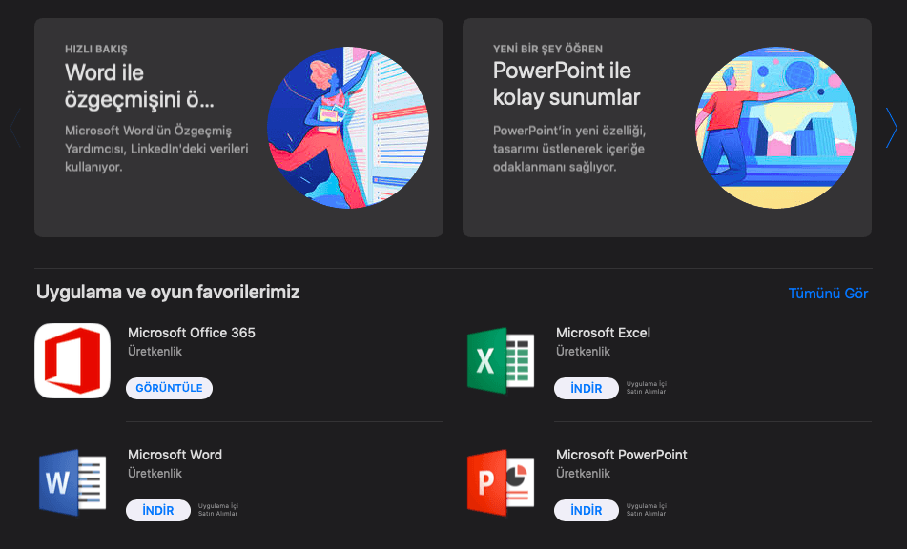Open the Microsoft PowerPoint app icon
This screenshot has width=907, height=549.
coord(501,482)
